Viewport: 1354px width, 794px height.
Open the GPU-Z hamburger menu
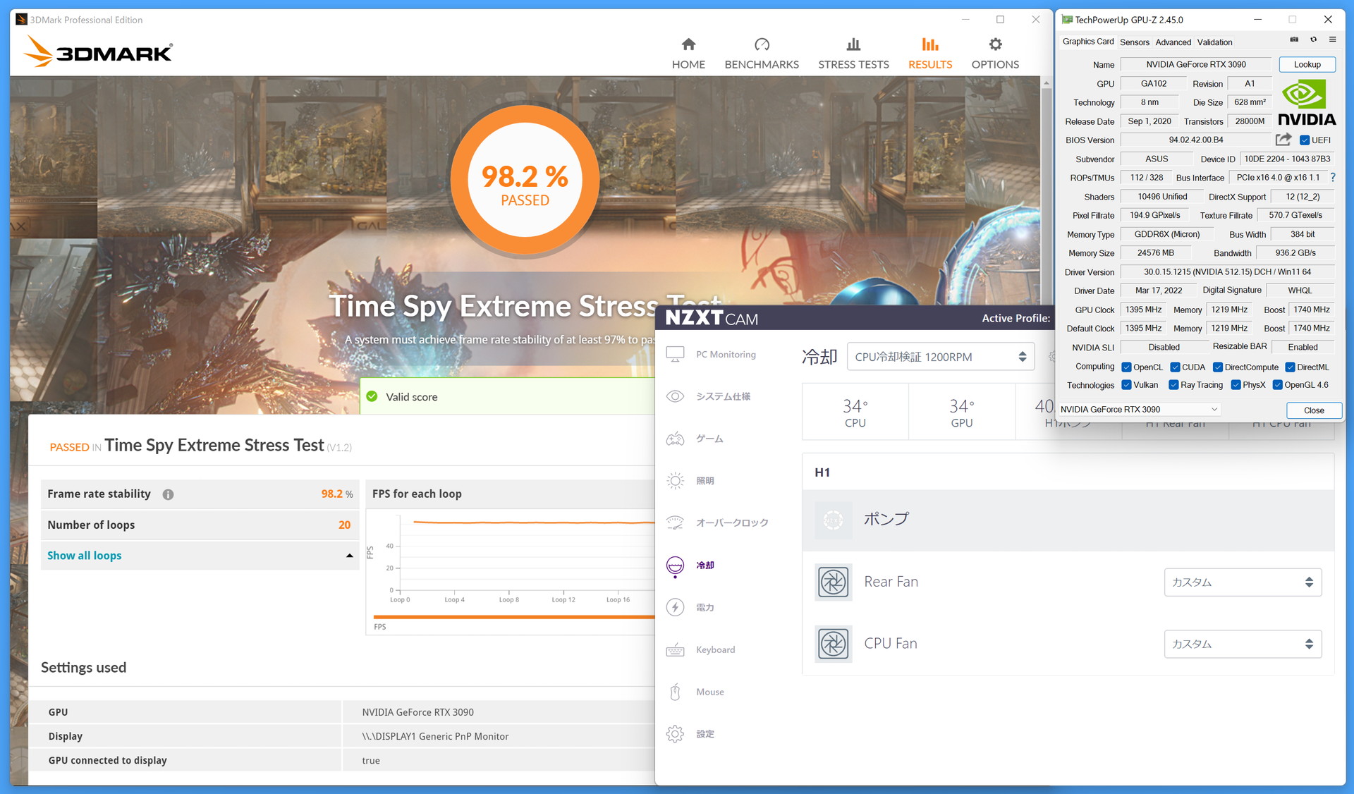coord(1332,39)
